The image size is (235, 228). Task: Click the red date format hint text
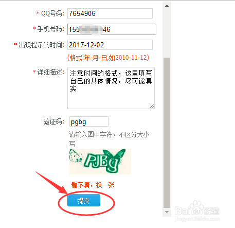tap(108, 58)
